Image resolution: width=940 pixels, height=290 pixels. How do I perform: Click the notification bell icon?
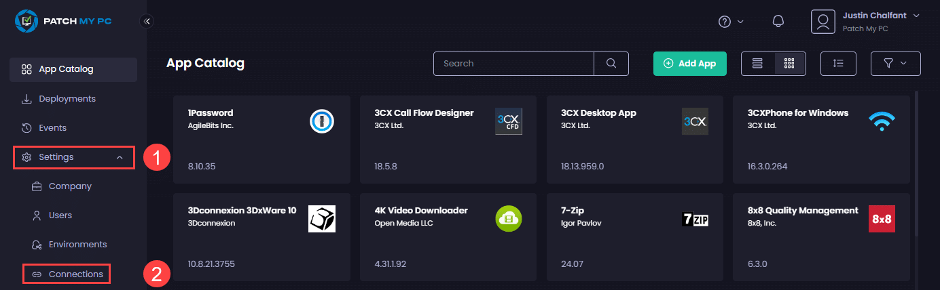[x=778, y=21]
